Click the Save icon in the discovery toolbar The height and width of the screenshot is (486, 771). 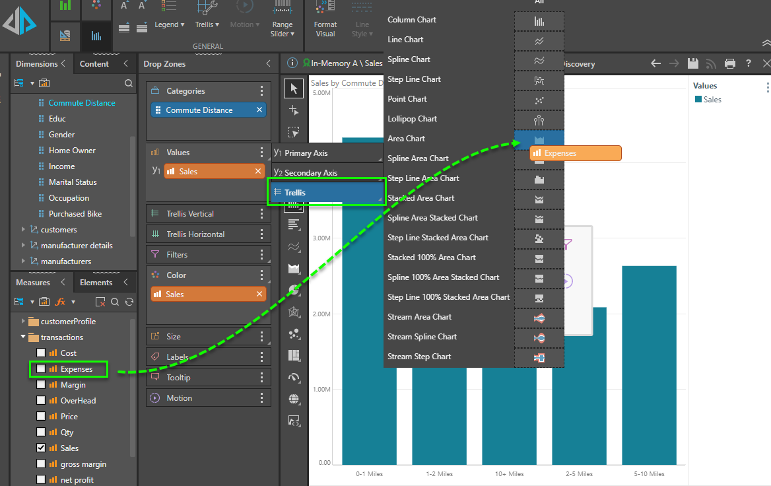click(693, 64)
